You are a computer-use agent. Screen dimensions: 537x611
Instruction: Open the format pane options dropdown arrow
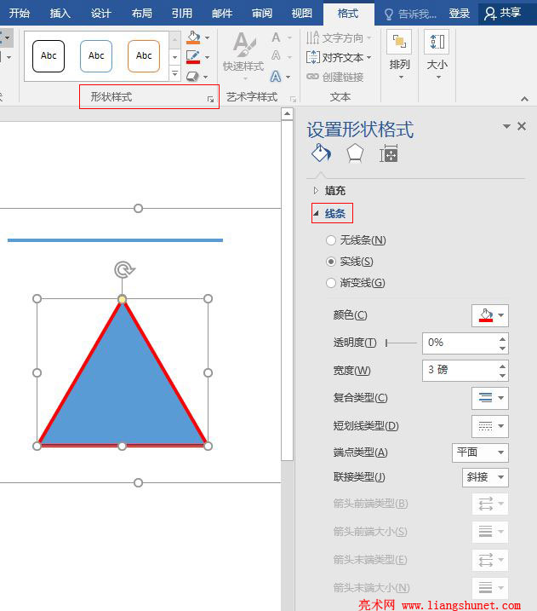pos(506,126)
